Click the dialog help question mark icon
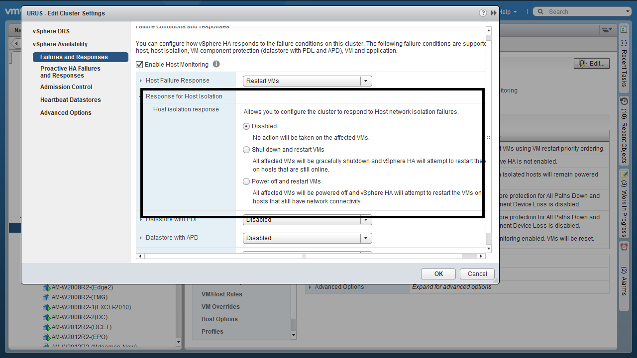This screenshot has height=358, width=637. 483,13
